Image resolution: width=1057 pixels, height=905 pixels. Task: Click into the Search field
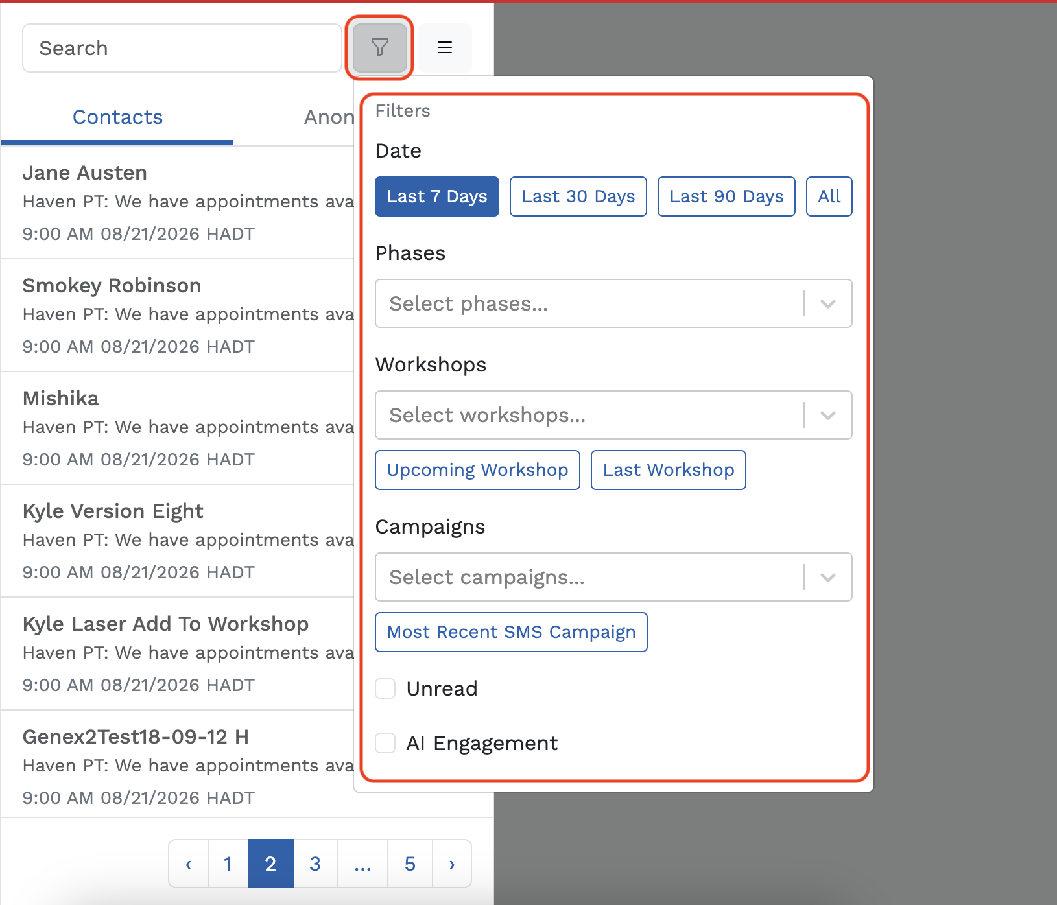tap(182, 48)
